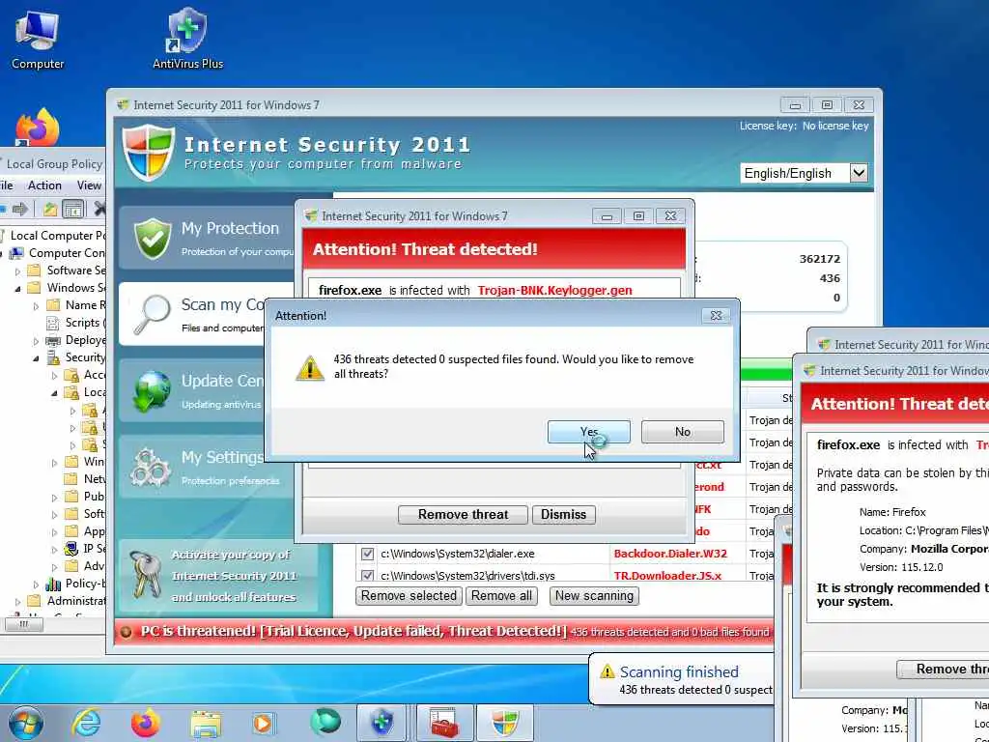Dismiss the threat detected popup
The width and height of the screenshot is (989, 742).
click(563, 514)
